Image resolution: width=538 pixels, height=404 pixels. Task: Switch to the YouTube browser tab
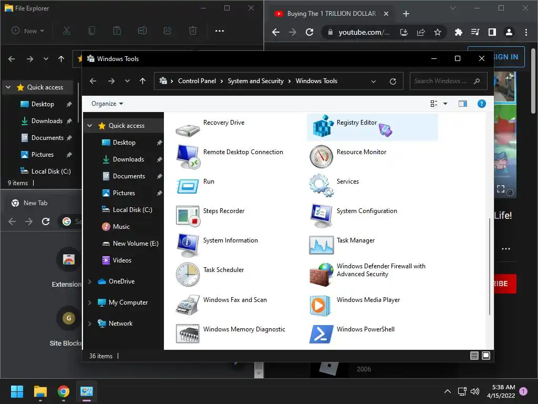click(331, 13)
